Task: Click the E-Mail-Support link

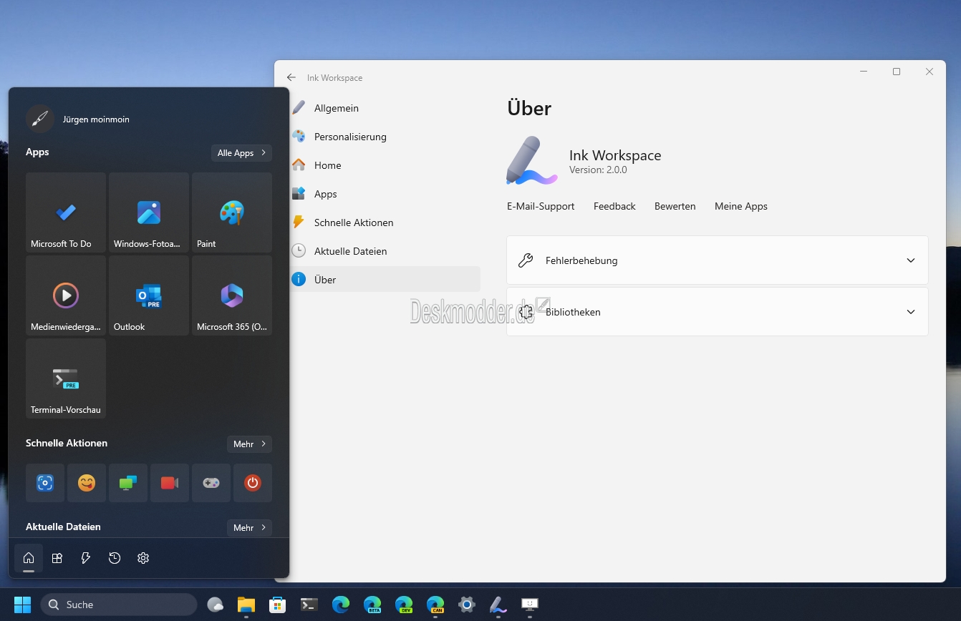Action: click(x=541, y=206)
